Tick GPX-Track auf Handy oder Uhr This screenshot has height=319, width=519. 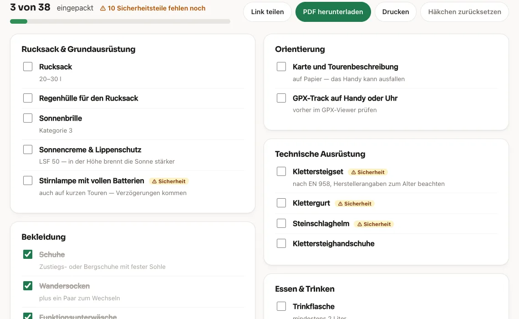[x=281, y=98]
